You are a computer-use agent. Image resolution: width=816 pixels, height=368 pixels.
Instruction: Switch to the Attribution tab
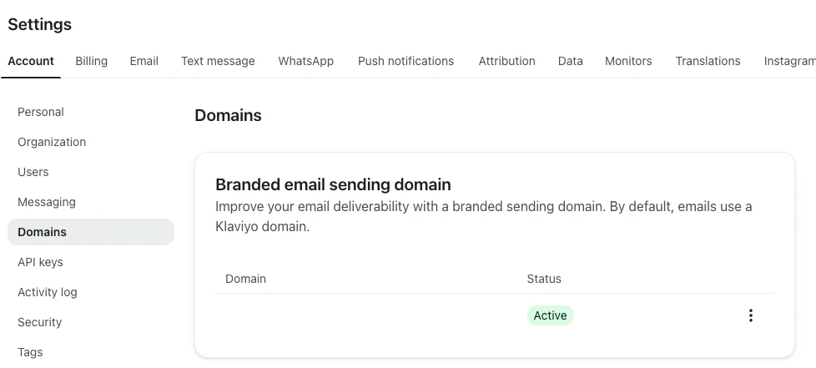(x=506, y=61)
